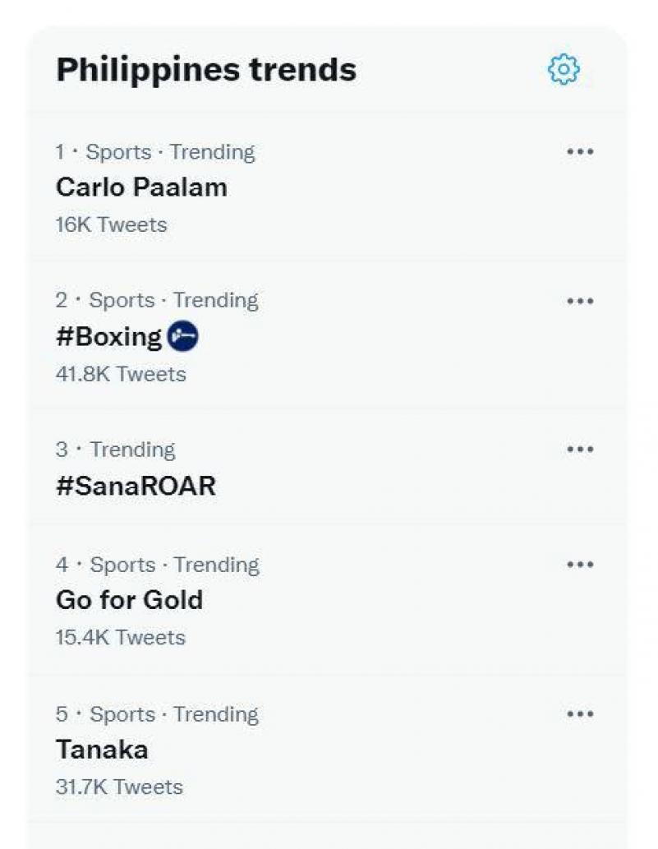Open the #Boxing hashtag trend
Screen dimensions: 658x849
[x=108, y=336]
